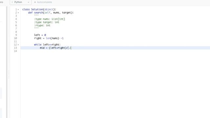Click line number 14 in the gutter
The width and height of the screenshot is (210, 118).
pos(15,51)
